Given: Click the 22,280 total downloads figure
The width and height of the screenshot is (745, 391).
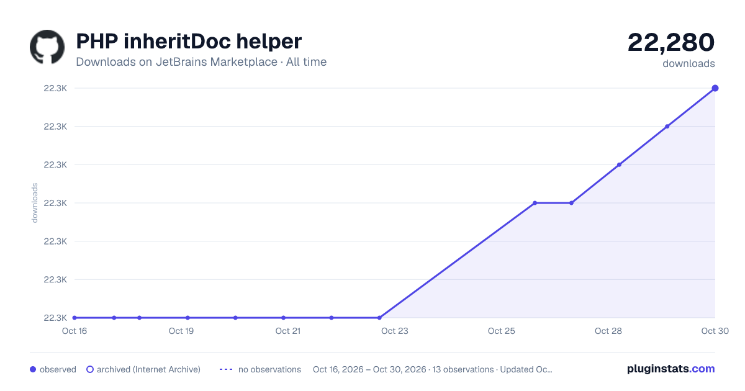Looking at the screenshot, I should coord(671,42).
